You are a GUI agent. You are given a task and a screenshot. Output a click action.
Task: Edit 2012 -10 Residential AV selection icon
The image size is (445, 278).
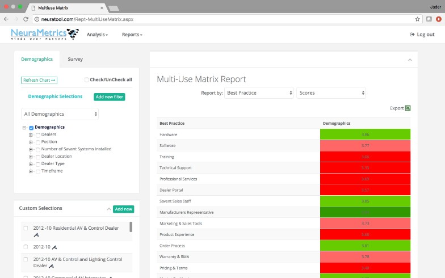36,235
